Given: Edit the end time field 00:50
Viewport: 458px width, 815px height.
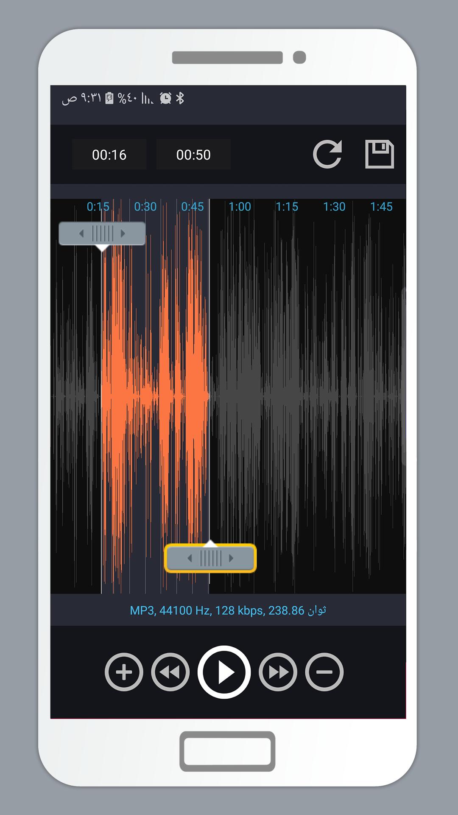Looking at the screenshot, I should (x=193, y=155).
